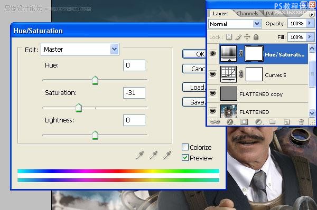Select the Curves 5 layer mask thumbnail
Image resolution: width=317 pixels, height=210 pixels.
click(254, 74)
